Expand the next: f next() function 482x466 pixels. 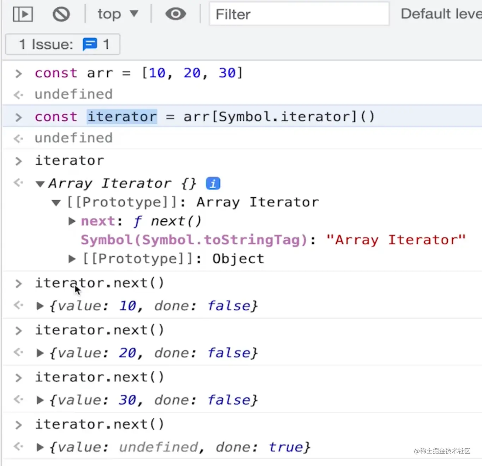point(72,221)
